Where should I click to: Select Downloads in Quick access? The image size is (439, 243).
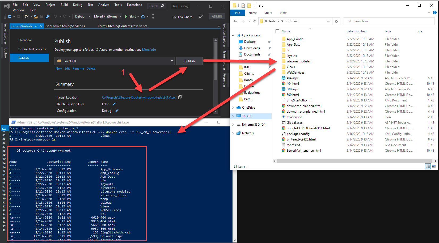pyautogui.click(x=252, y=48)
